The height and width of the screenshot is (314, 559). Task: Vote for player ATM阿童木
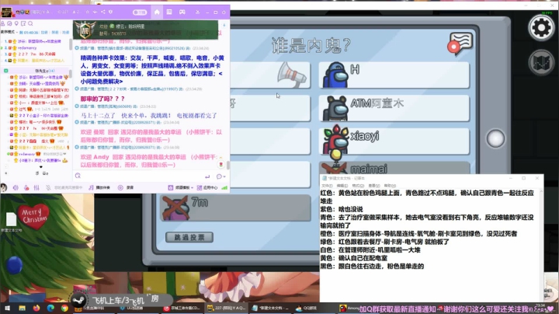[394, 108]
